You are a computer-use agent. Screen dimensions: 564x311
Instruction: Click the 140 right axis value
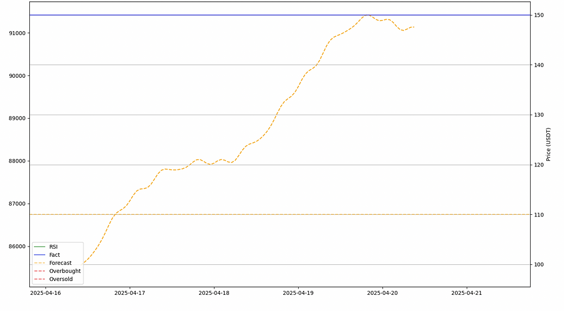point(539,65)
